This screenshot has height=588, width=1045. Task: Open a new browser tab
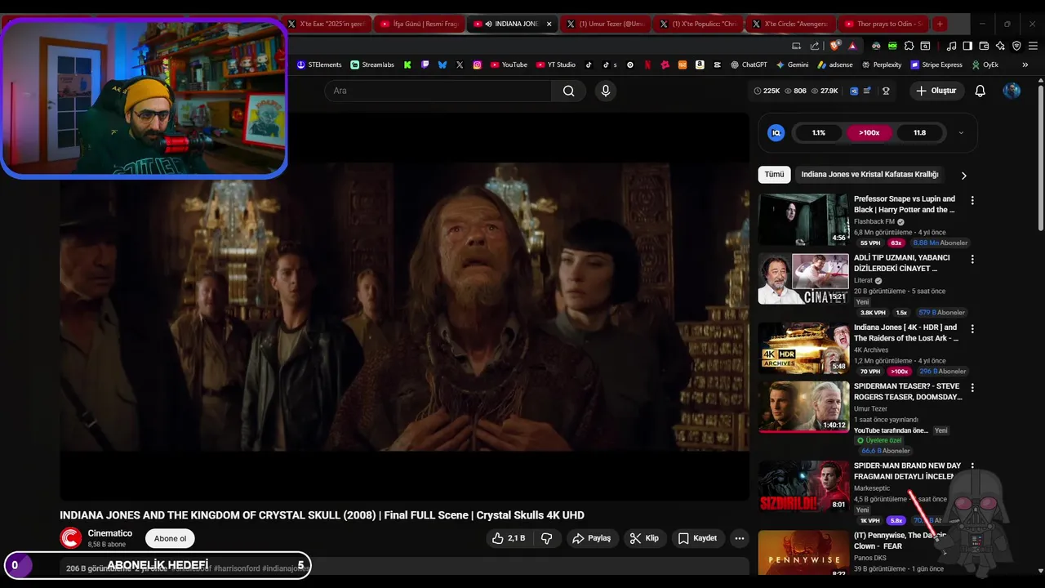(x=940, y=24)
